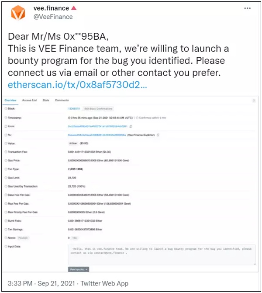Switch to the Access List tab
The height and width of the screenshot is (293, 262).
(30, 100)
